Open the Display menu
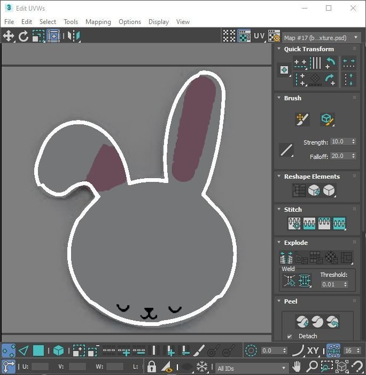This screenshot has height=375, width=366. coord(159,22)
